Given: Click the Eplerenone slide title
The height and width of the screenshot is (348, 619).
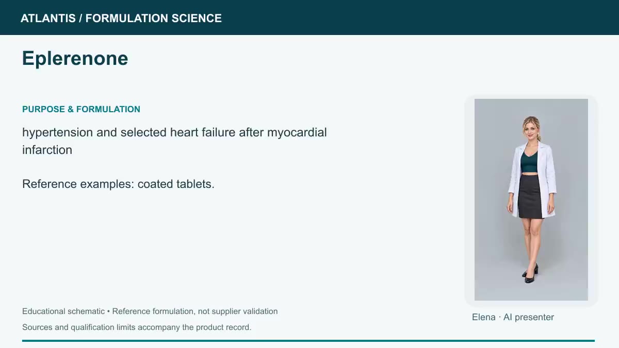Looking at the screenshot, I should click(75, 59).
